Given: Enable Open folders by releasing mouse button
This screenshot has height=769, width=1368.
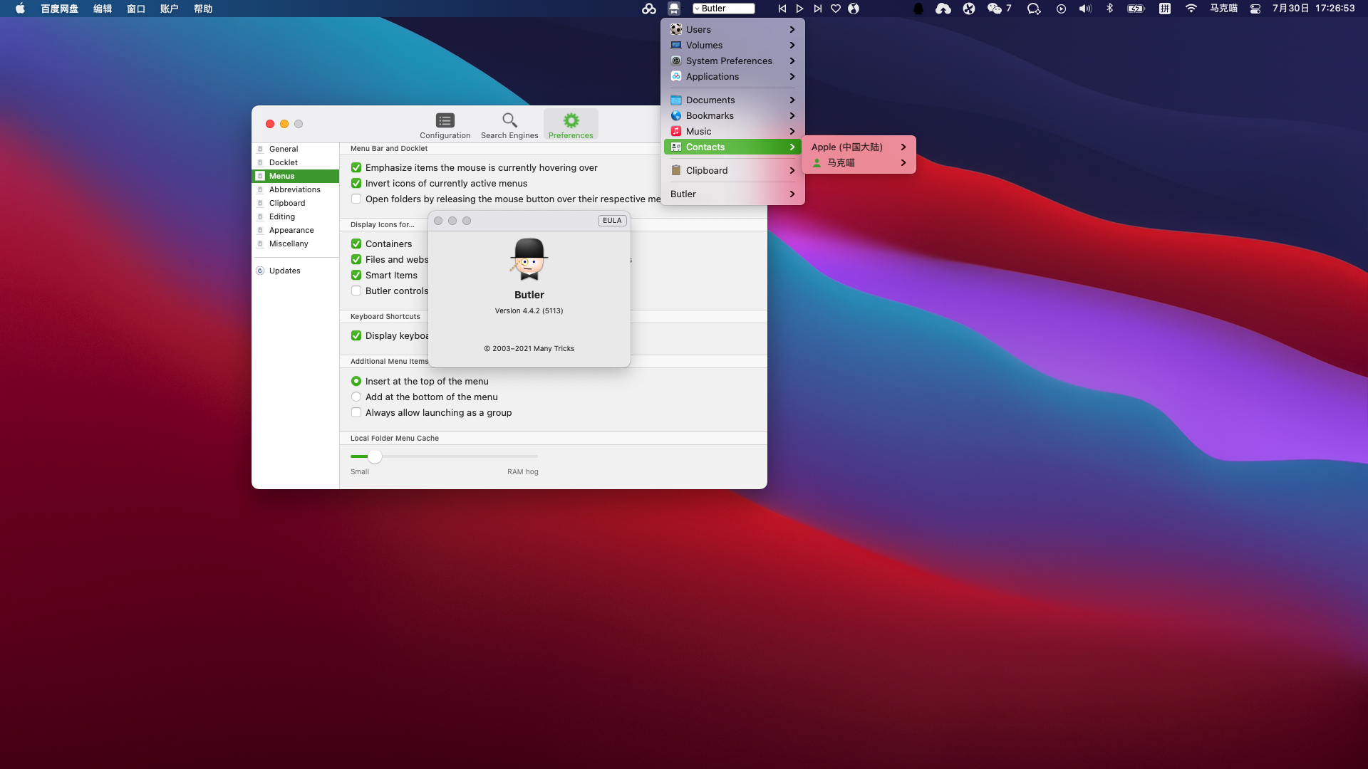Looking at the screenshot, I should pyautogui.click(x=356, y=199).
